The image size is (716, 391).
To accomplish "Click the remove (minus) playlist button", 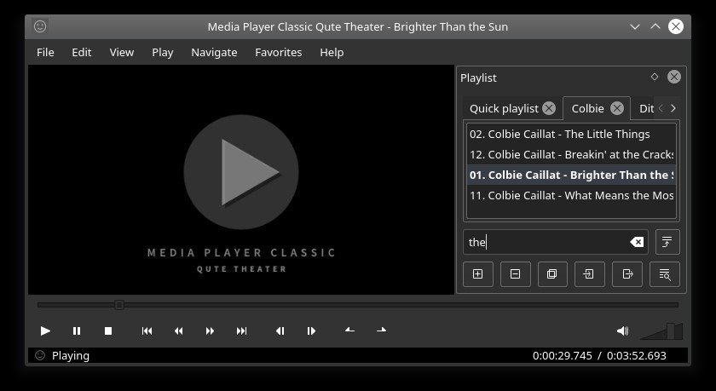I will (x=515, y=273).
